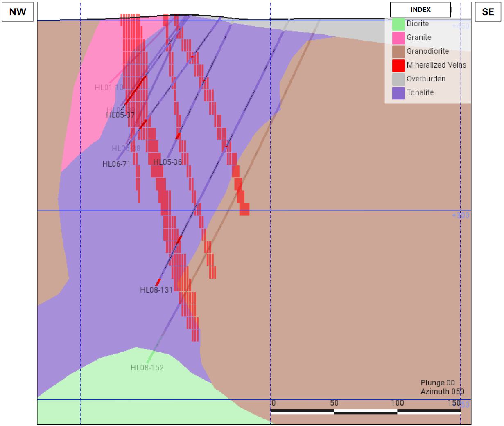Image resolution: width=504 pixels, height=426 pixels.
Task: Click the Plunge 00 annotation
Action: [438, 383]
